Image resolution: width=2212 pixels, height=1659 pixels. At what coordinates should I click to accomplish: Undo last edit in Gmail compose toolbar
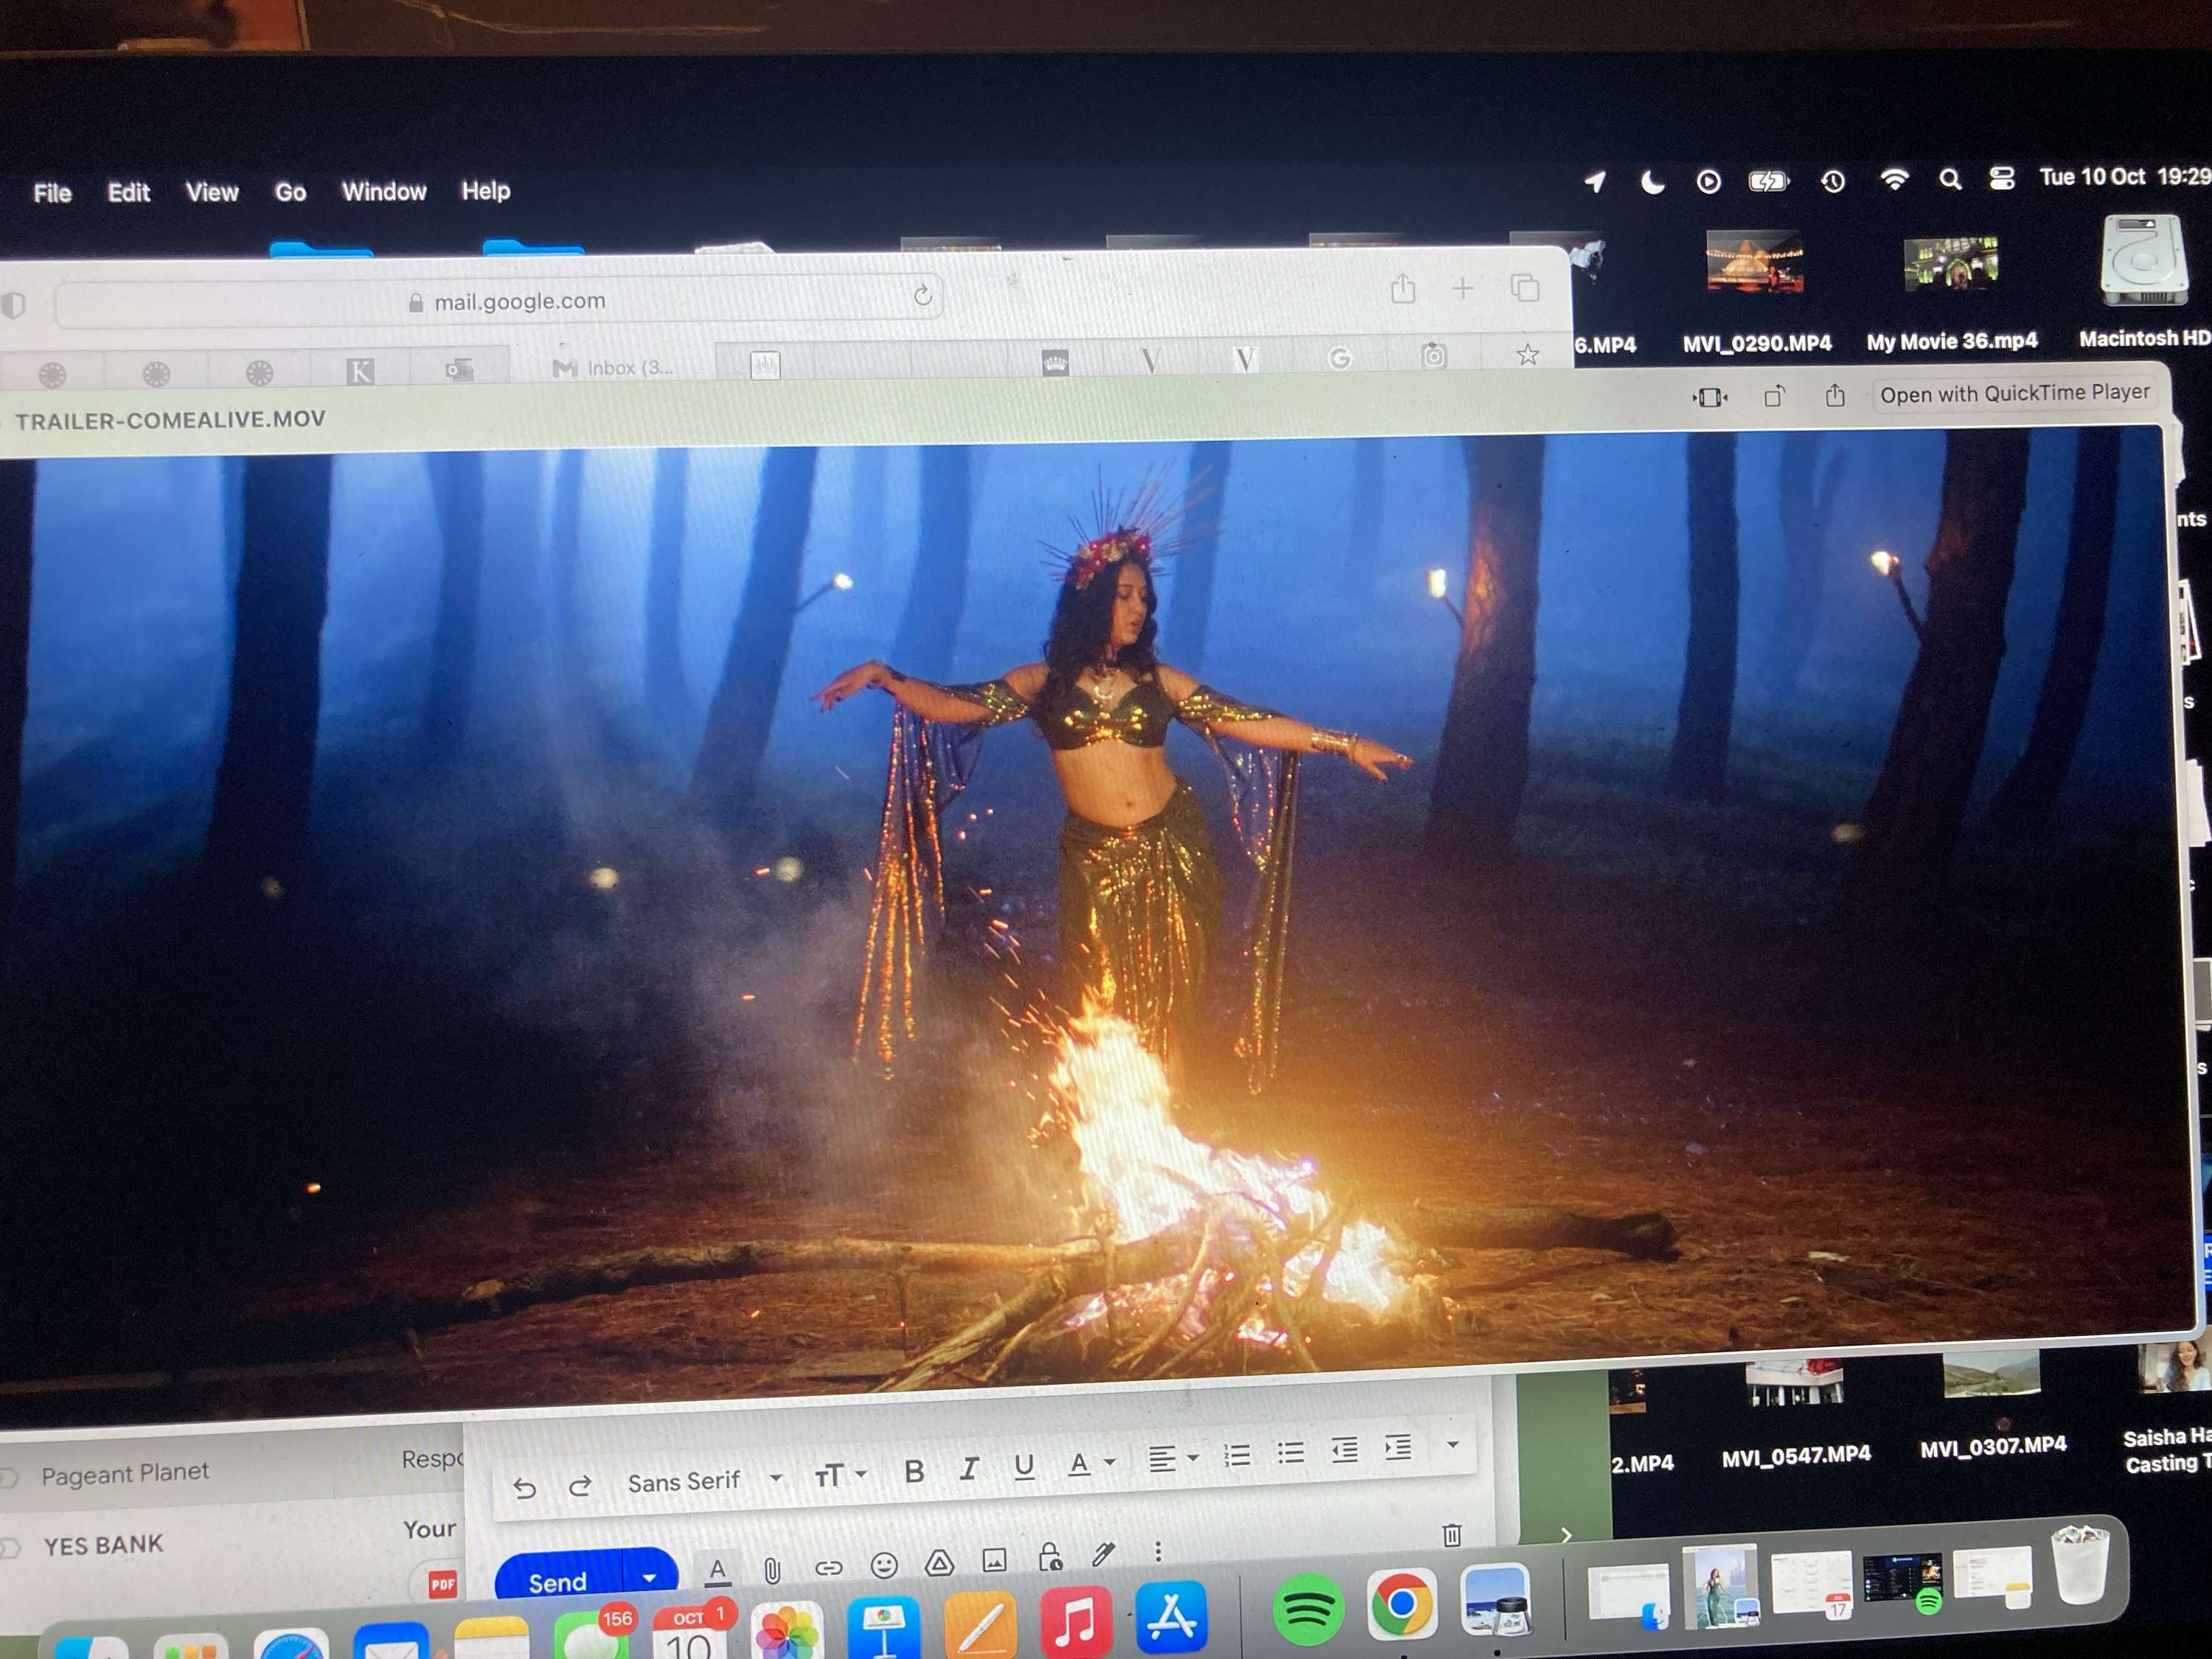point(524,1489)
